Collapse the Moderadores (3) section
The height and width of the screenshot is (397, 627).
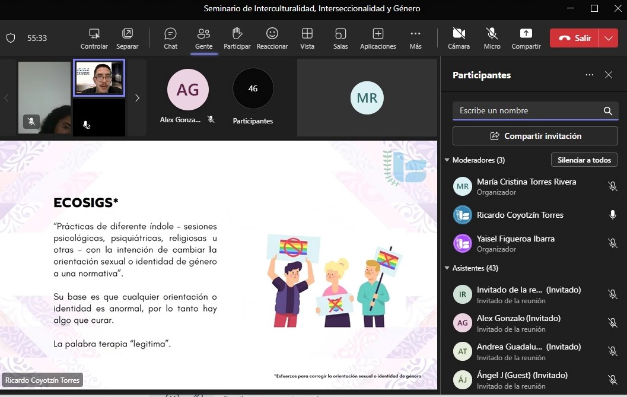pos(447,160)
